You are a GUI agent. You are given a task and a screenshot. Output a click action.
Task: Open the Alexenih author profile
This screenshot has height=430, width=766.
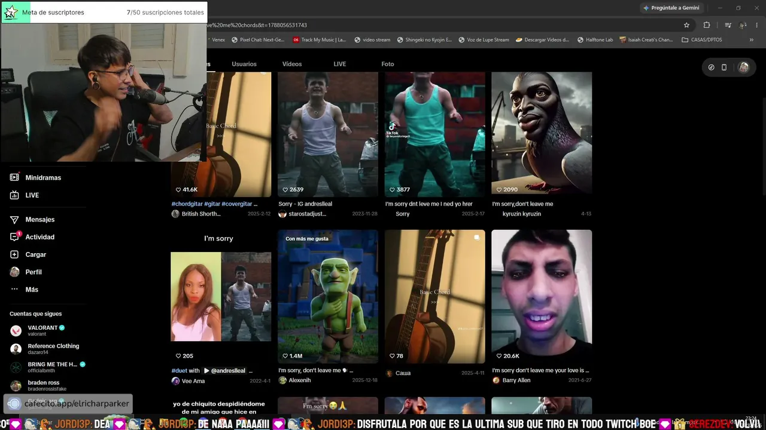294,381
